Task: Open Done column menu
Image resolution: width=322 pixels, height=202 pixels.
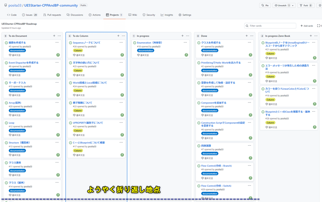Action: [252, 36]
